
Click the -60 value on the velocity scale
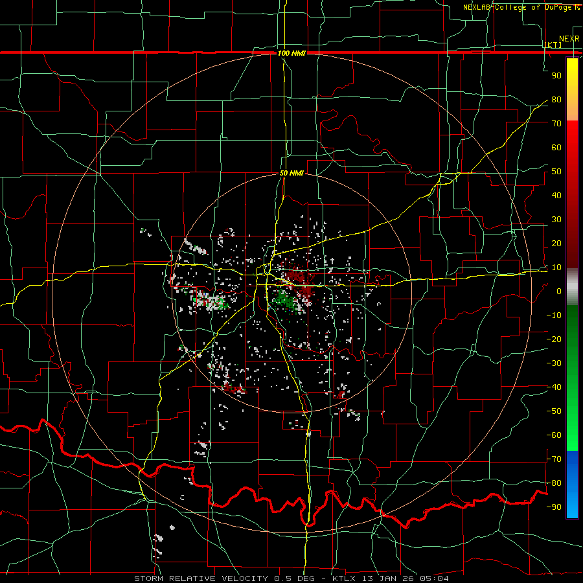pos(554,435)
